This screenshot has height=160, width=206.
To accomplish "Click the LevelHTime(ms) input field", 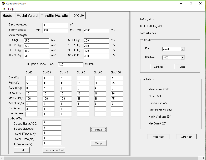I will [52, 133].
